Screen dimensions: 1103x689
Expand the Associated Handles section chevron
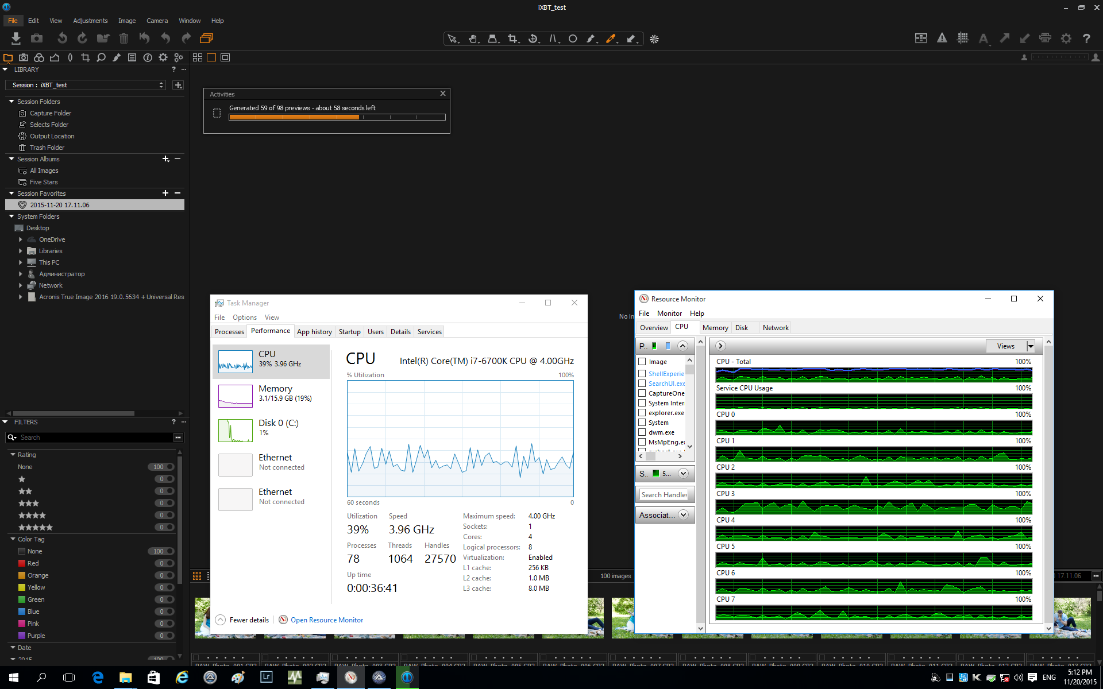683,515
